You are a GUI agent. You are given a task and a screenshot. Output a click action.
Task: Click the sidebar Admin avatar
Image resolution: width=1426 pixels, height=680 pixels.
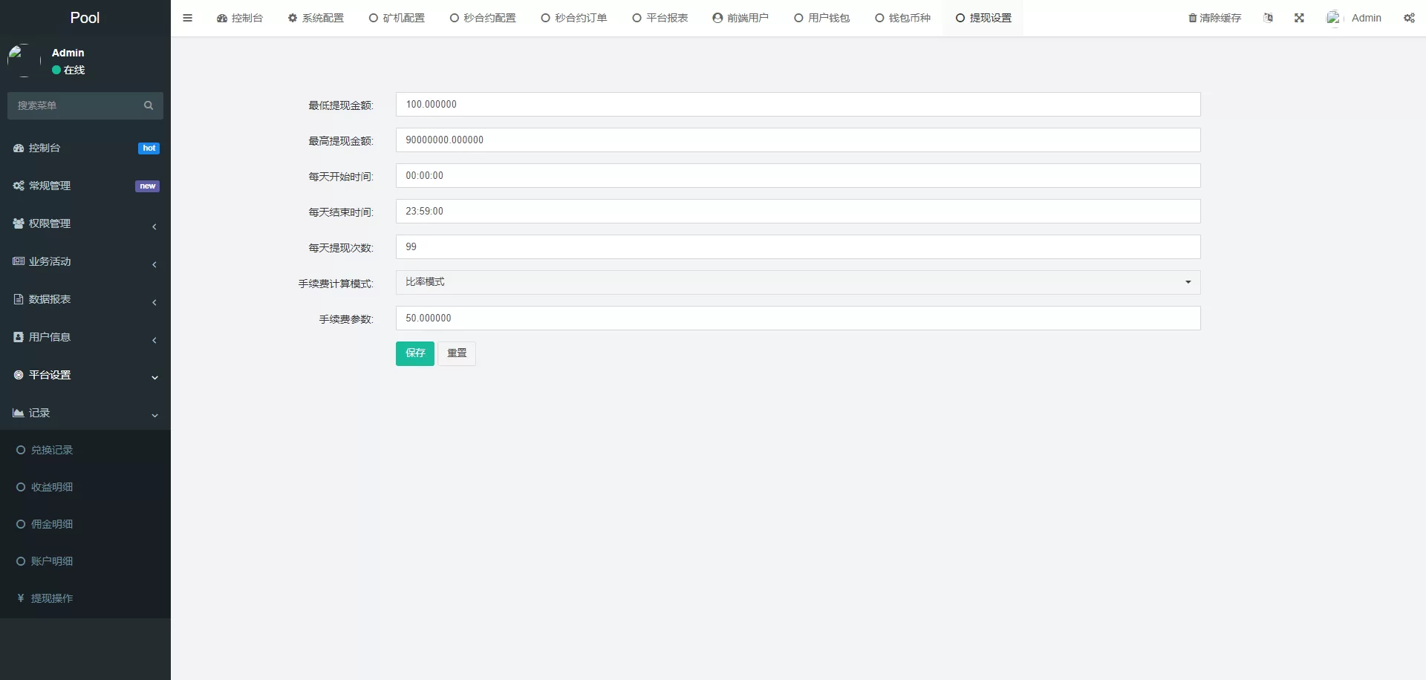tap(25, 60)
